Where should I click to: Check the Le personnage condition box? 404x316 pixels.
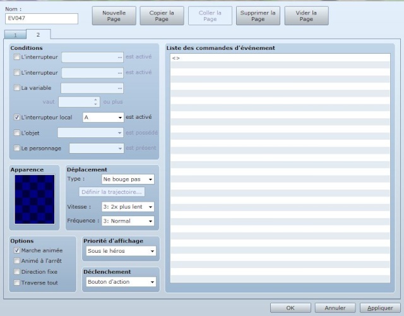pyautogui.click(x=17, y=148)
